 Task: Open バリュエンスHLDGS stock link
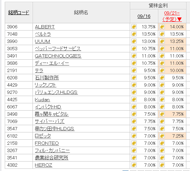coord(56,92)
